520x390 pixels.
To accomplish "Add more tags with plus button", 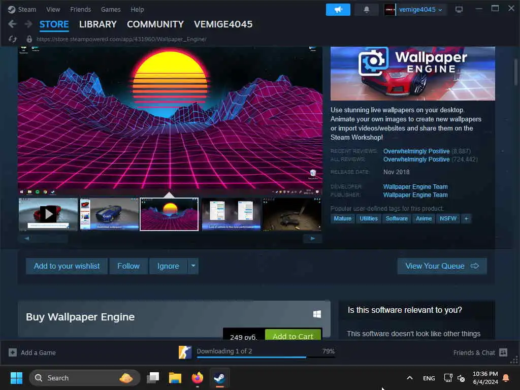I will pyautogui.click(x=466, y=218).
